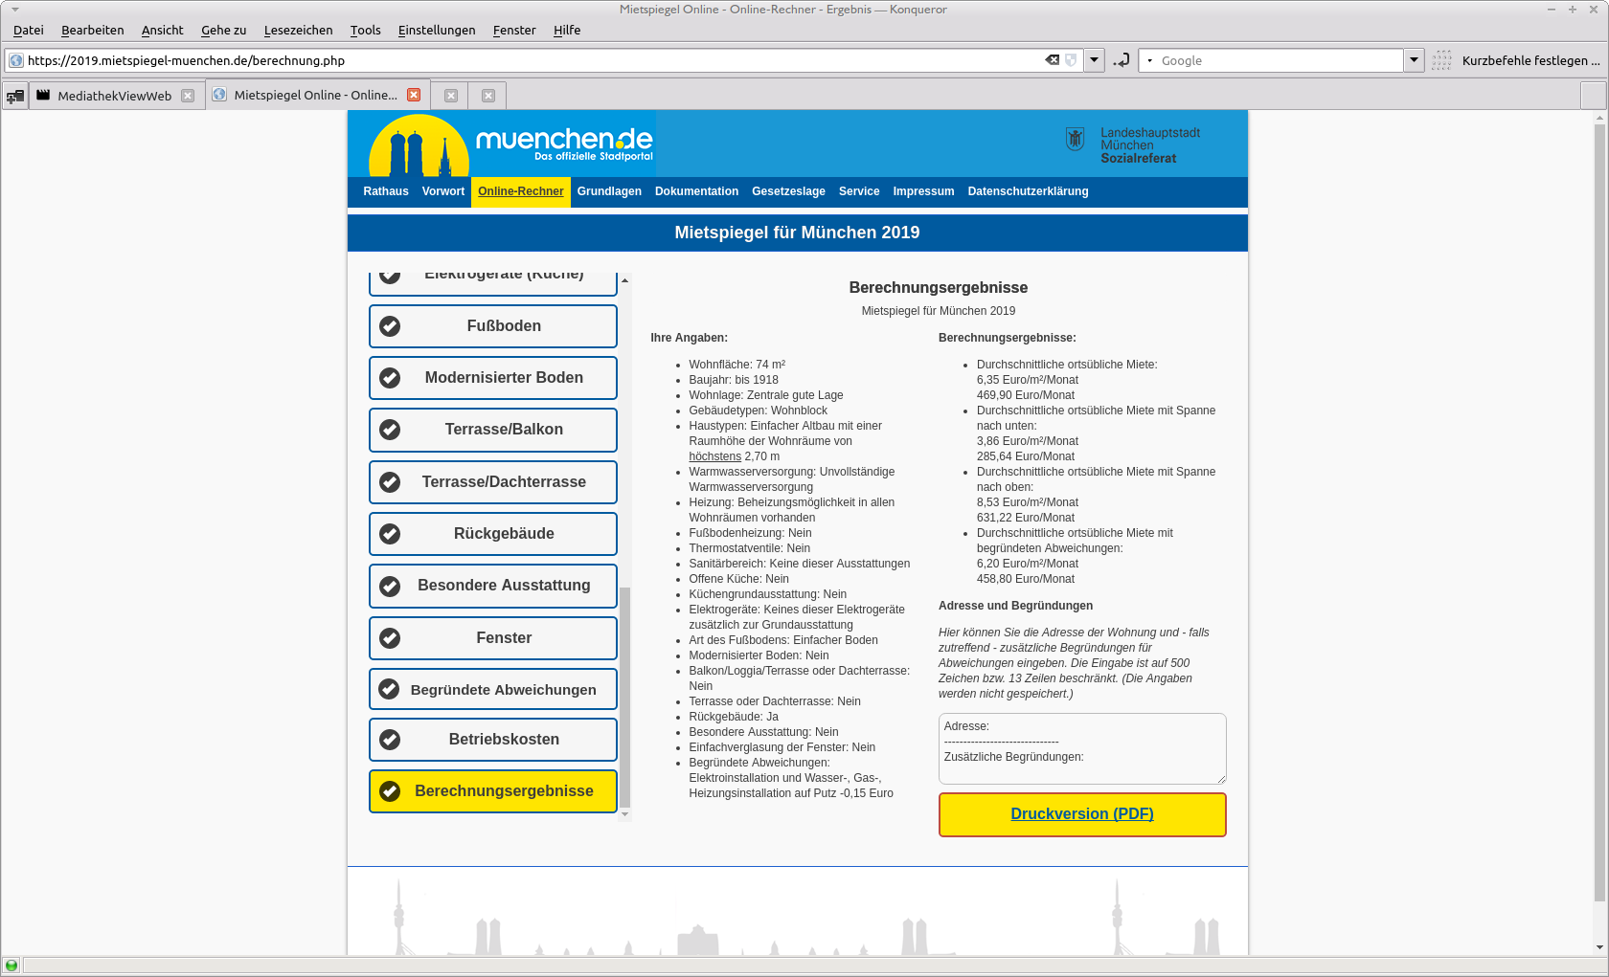The image size is (1609, 977).
Task: Open the Datei menu
Action: point(28,30)
